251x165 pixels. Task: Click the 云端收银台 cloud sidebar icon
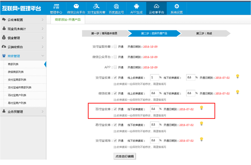click(4, 47)
